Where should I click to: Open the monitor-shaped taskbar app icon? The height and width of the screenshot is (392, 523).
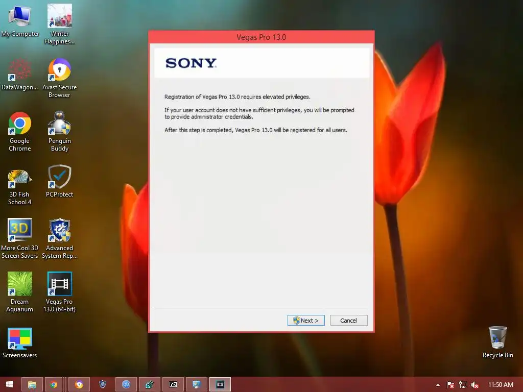pos(197,384)
